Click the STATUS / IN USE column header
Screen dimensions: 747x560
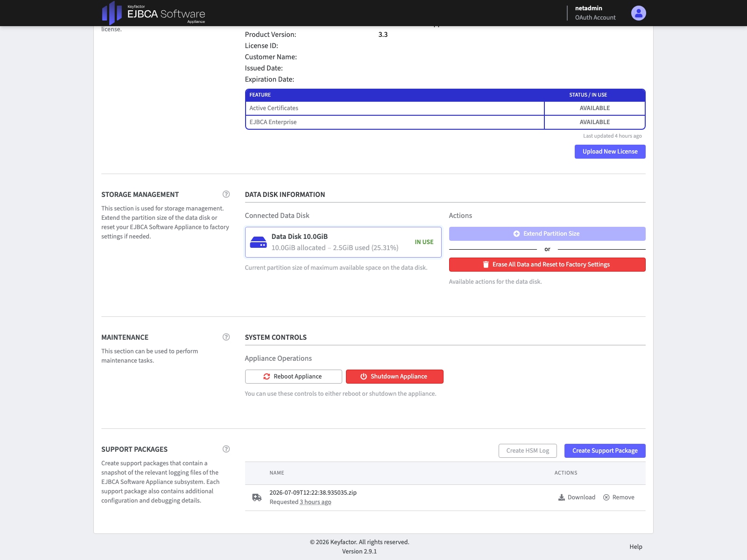tap(588, 95)
